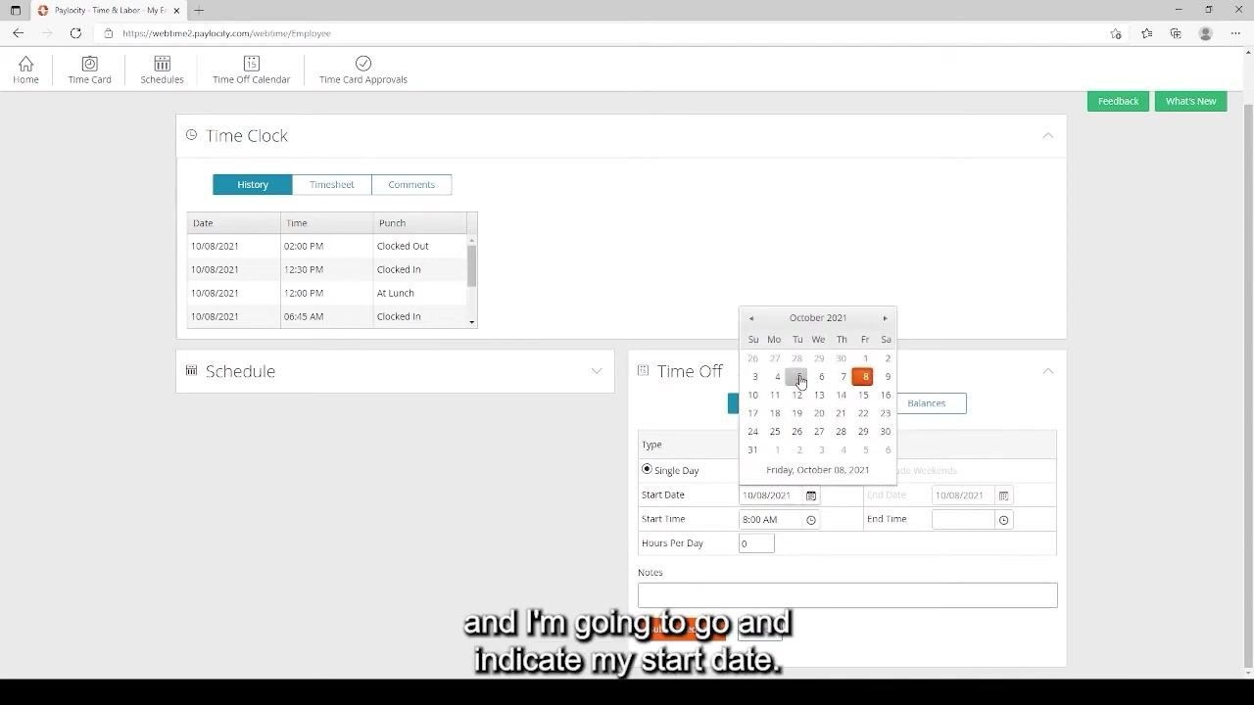Viewport: 1254px width, 705px height.
Task: Collapse the Time Clock panel
Action: pos(1047,135)
